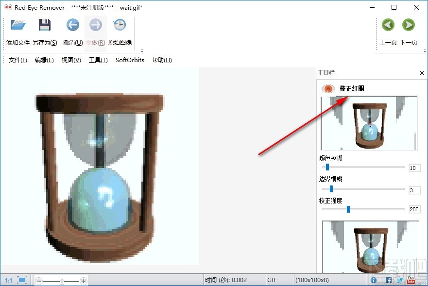428x286 pixels.
Task: Open the 工具 menu
Action: 97,60
